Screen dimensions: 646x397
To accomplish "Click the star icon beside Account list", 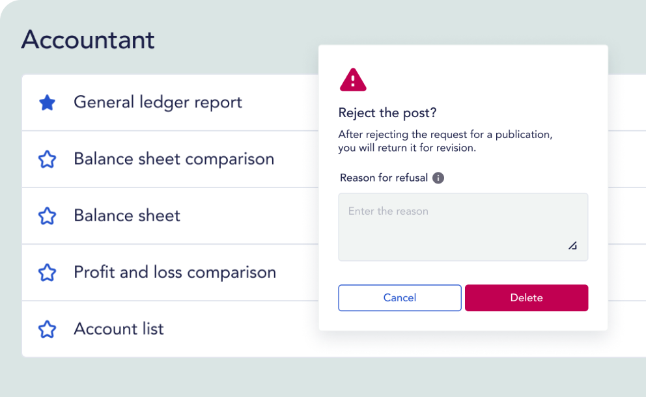I will coord(47,329).
